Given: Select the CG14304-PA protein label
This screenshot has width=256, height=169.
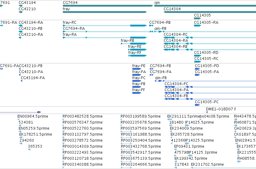Looking at the screenshot, I should pyautogui.click(x=177, y=90).
